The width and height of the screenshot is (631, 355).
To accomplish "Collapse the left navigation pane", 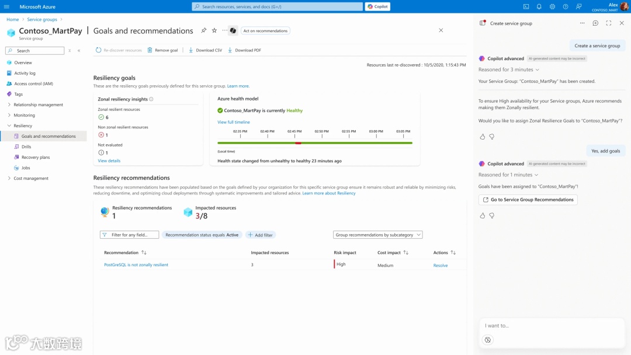I will point(79,51).
